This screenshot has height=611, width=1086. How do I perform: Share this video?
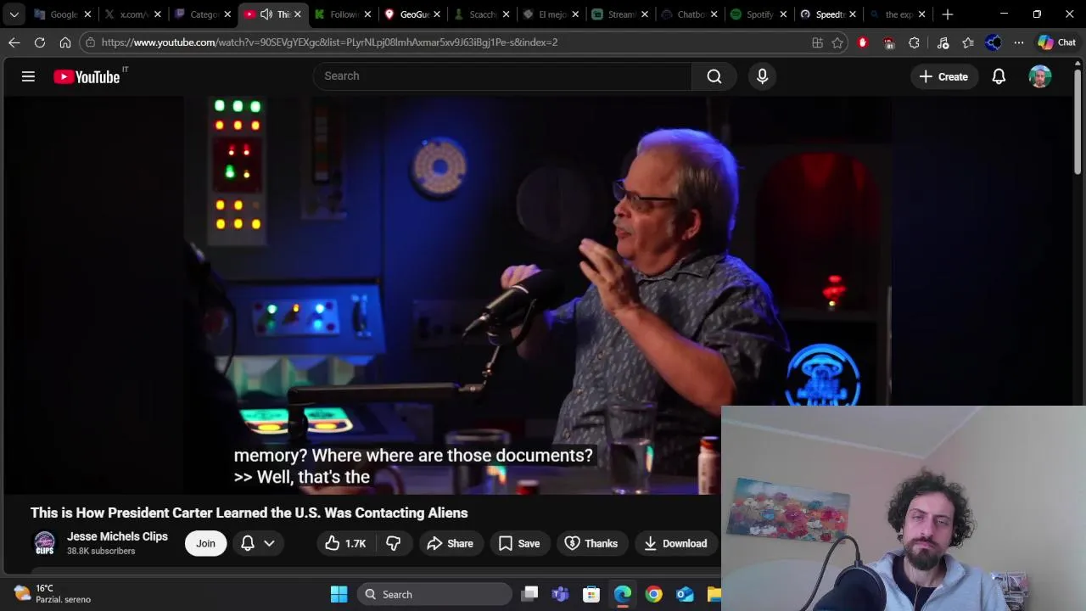(x=450, y=543)
